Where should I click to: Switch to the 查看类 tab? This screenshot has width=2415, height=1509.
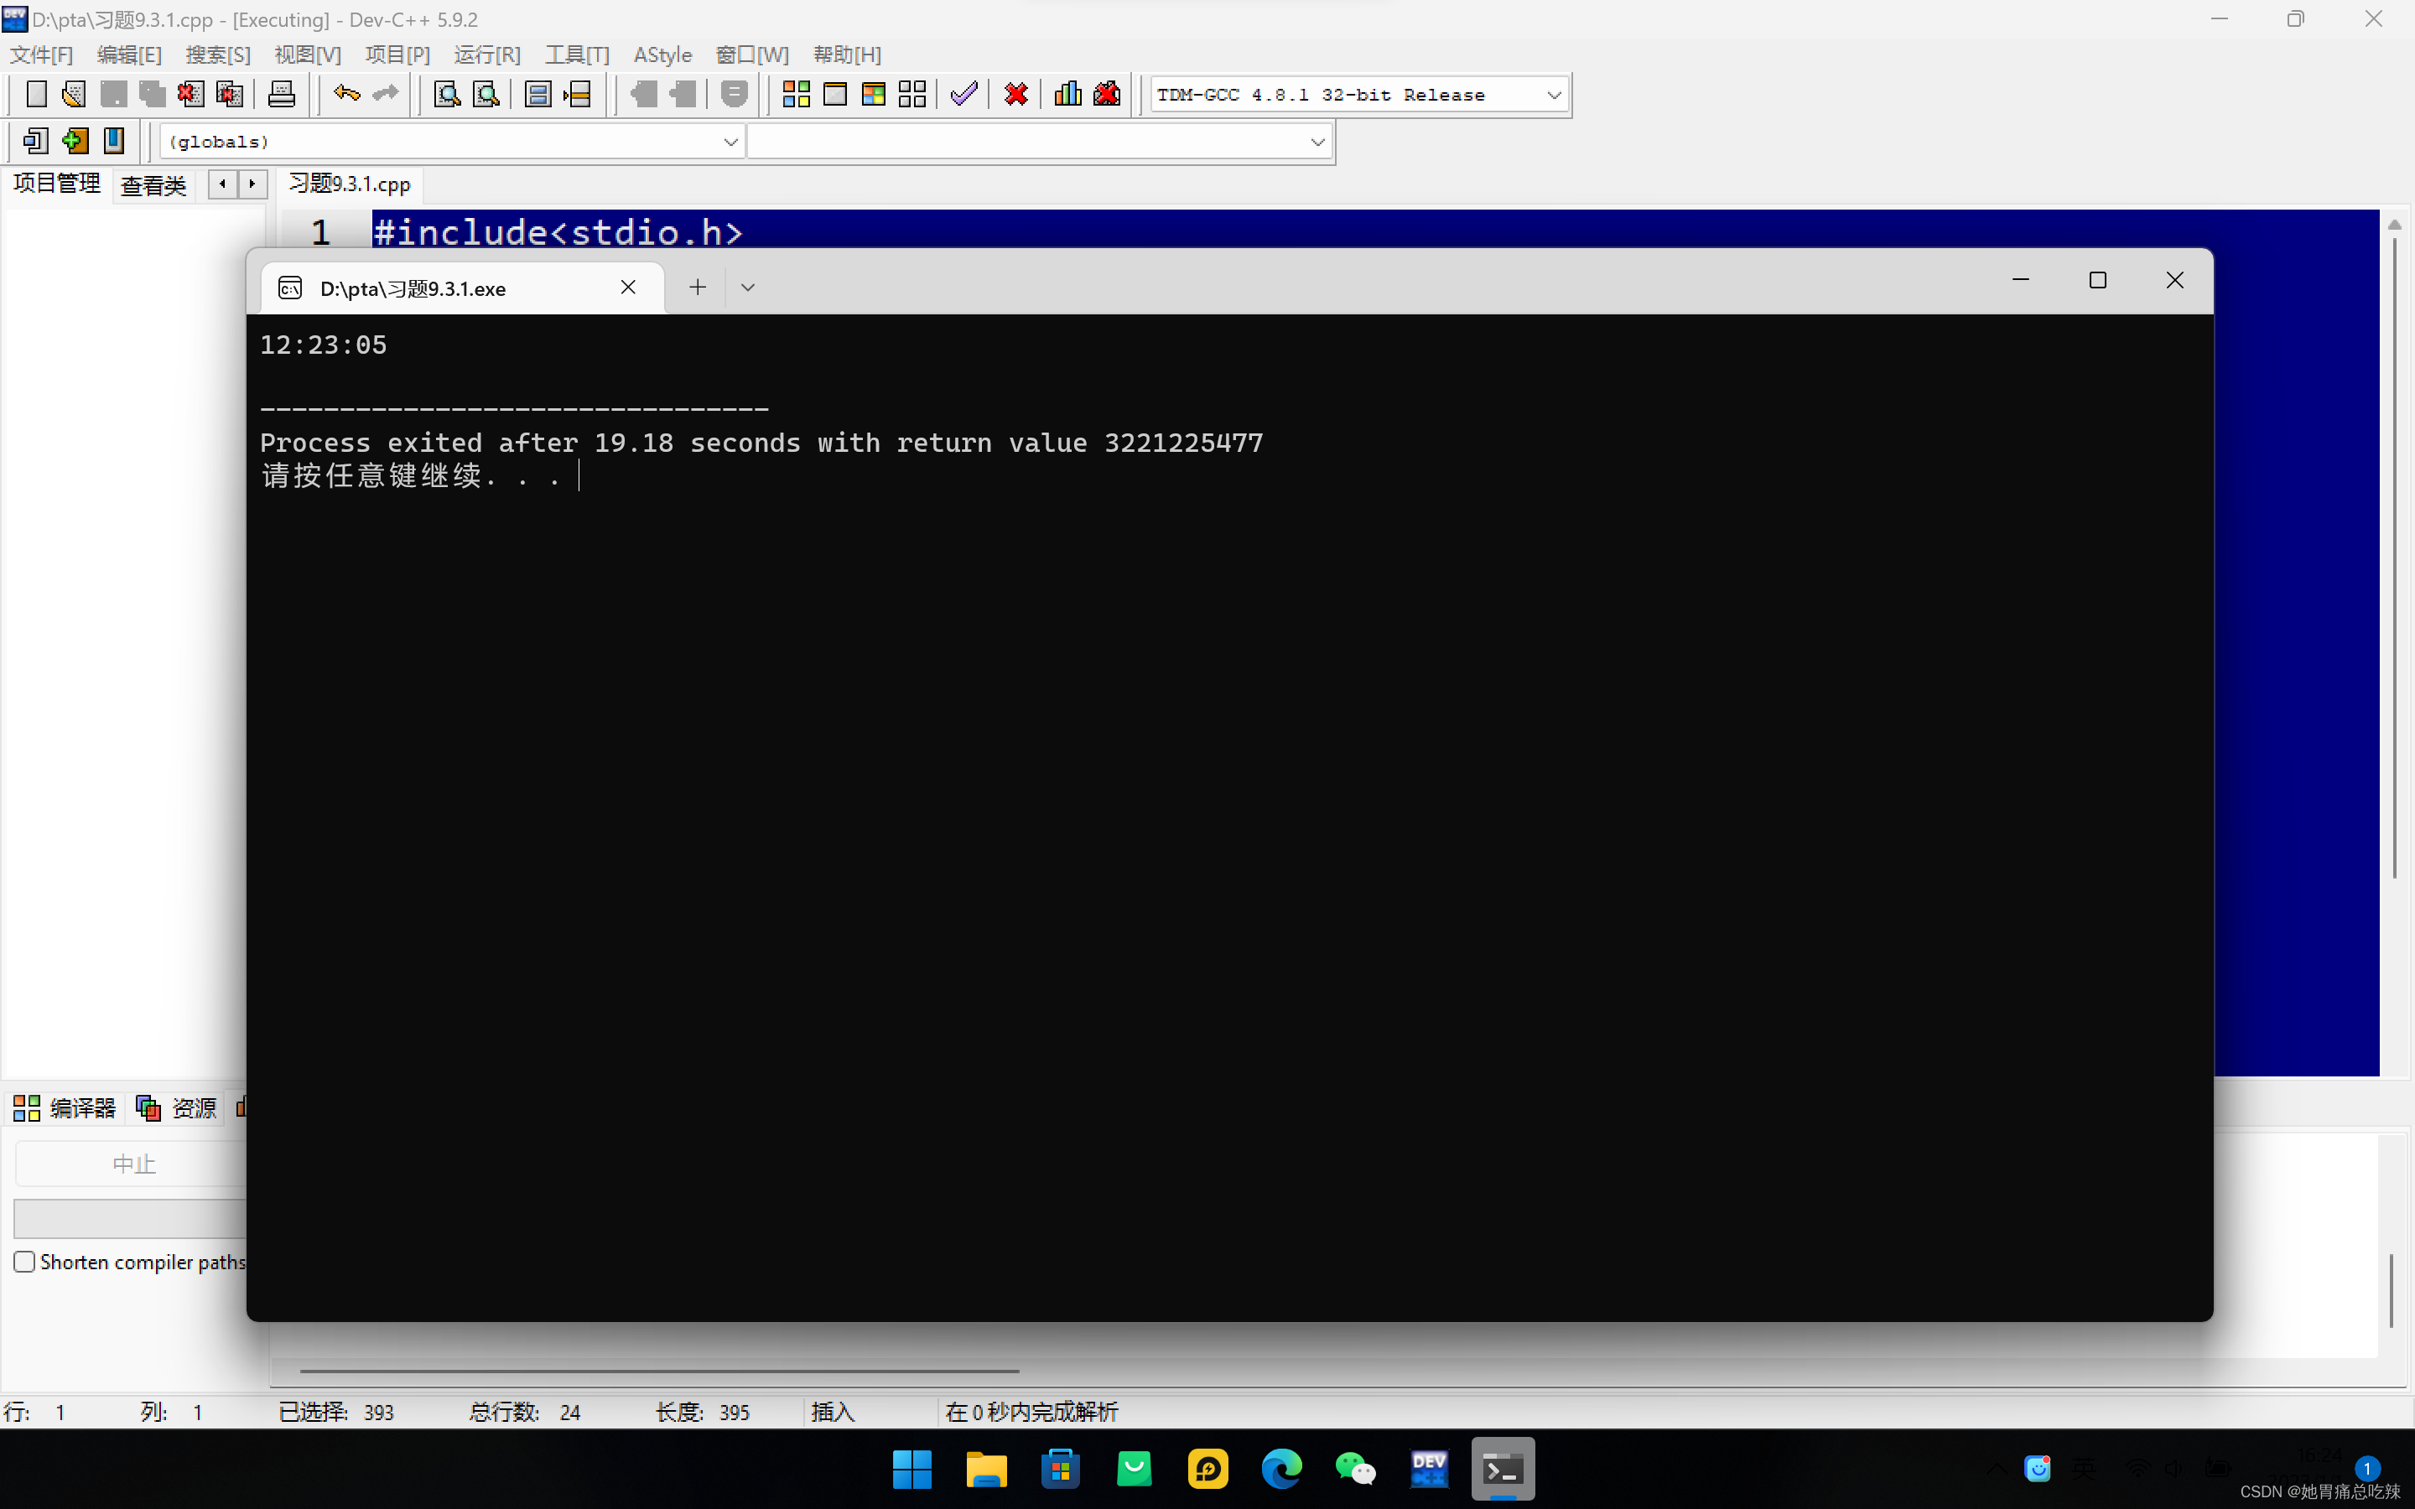click(x=153, y=184)
